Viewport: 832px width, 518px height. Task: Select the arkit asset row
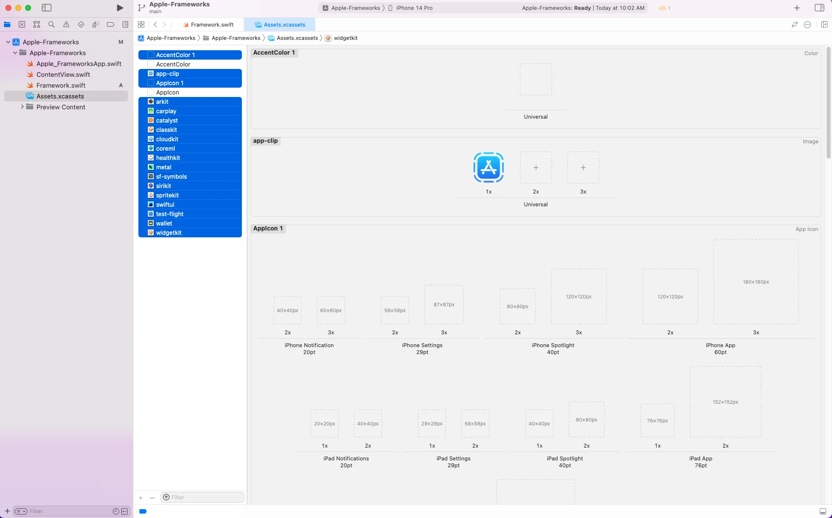tap(190, 102)
